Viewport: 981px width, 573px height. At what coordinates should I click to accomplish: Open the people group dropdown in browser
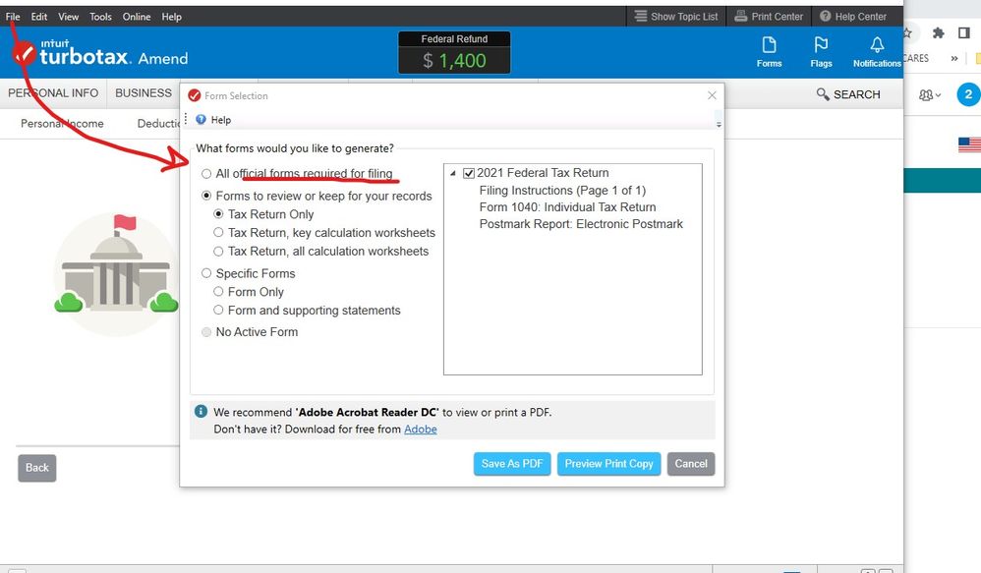coord(930,95)
